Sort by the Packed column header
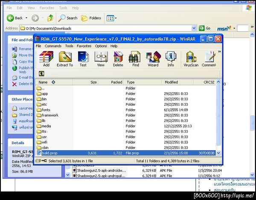Screen dimensions: 256x200 pos(111,82)
